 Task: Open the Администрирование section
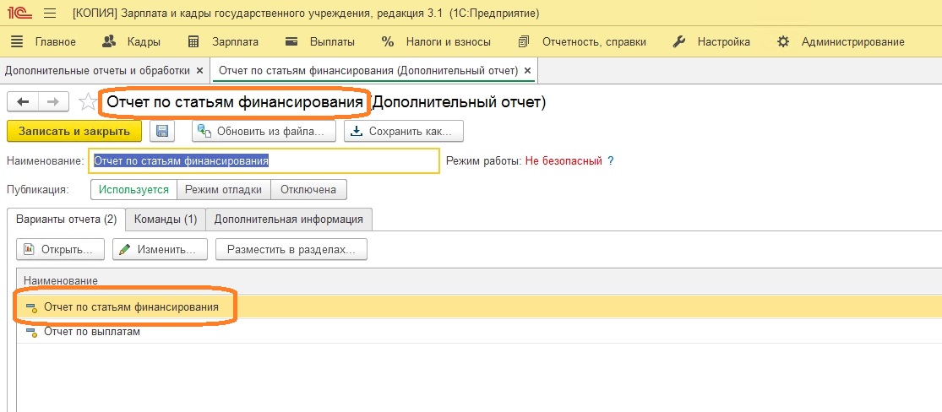coord(841,42)
